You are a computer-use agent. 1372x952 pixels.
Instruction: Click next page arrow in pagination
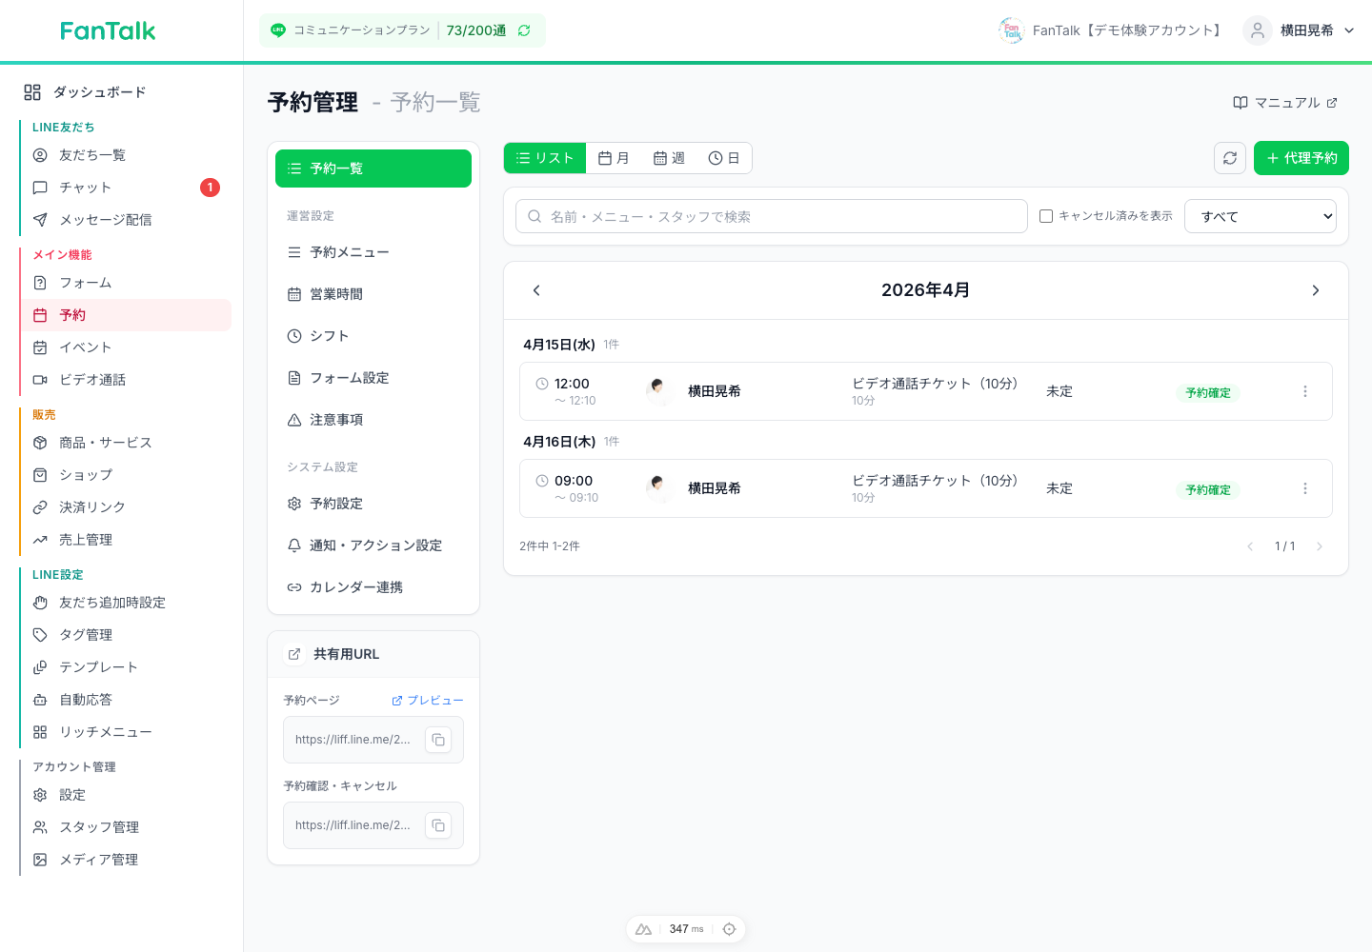(x=1320, y=546)
